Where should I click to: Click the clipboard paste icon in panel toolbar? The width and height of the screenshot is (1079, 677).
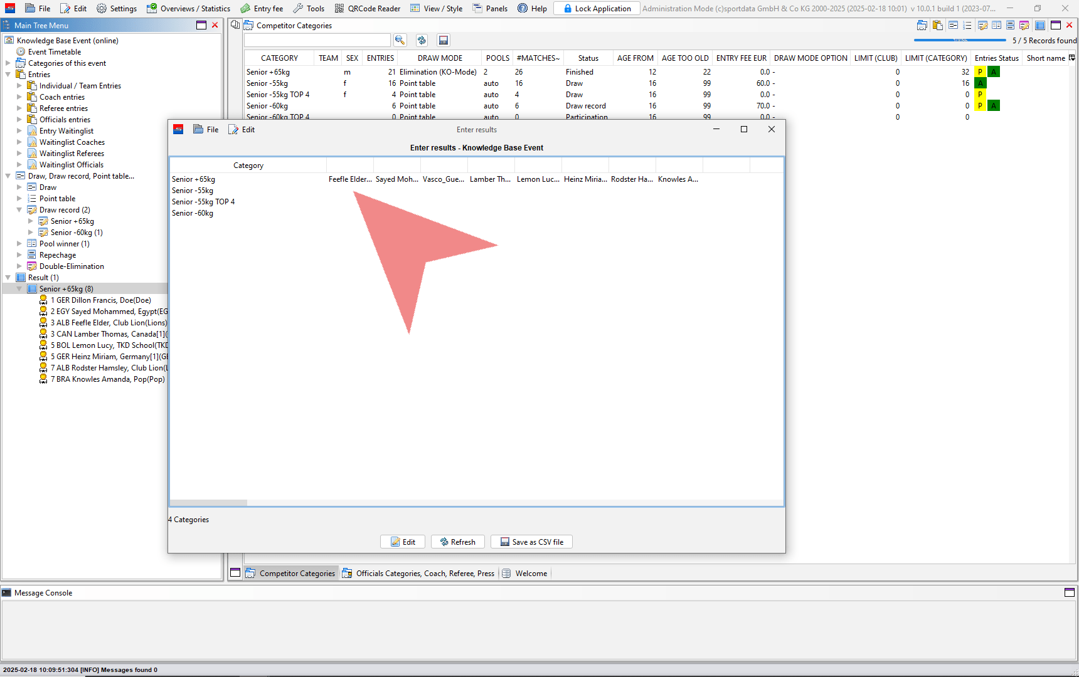coord(938,26)
